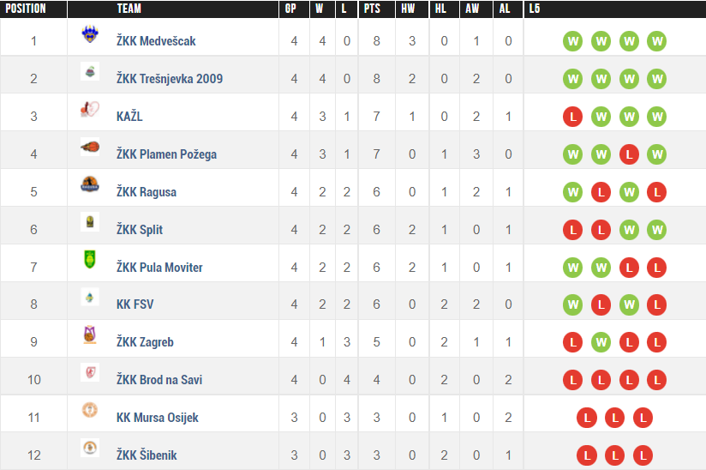The height and width of the screenshot is (470, 706).
Task: Click ŽKK Plamen Požega's red L badge
Action: pos(629,154)
